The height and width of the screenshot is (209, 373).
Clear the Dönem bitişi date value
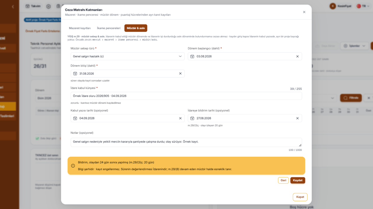[180, 73]
